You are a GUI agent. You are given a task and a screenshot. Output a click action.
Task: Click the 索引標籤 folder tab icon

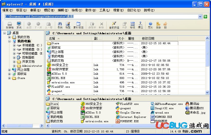pyautogui.click(x=78, y=25)
